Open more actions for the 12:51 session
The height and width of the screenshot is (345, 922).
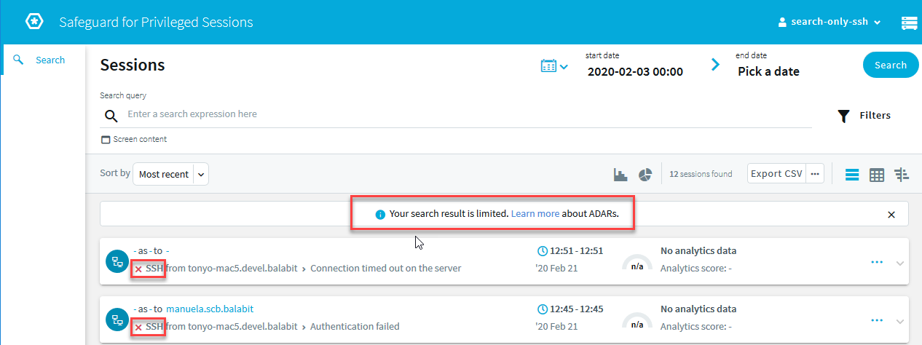pos(877,261)
